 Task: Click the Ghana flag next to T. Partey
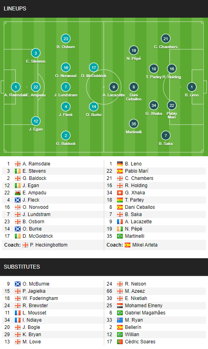pos(120,200)
